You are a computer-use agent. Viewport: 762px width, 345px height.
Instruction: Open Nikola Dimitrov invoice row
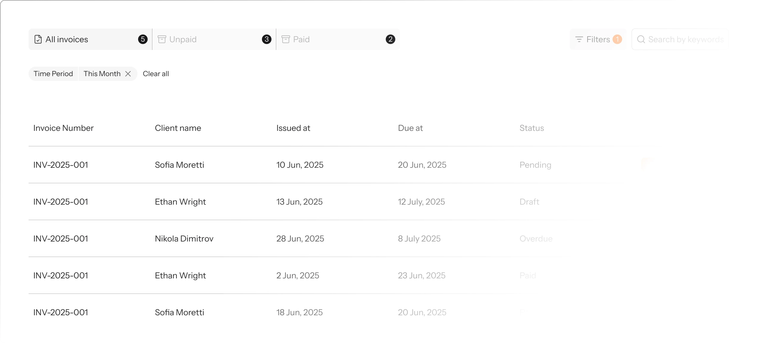click(x=342, y=239)
